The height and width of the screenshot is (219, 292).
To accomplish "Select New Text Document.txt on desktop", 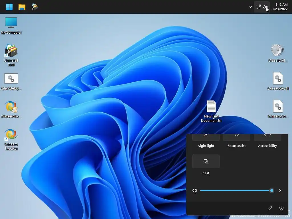I will [211, 111].
